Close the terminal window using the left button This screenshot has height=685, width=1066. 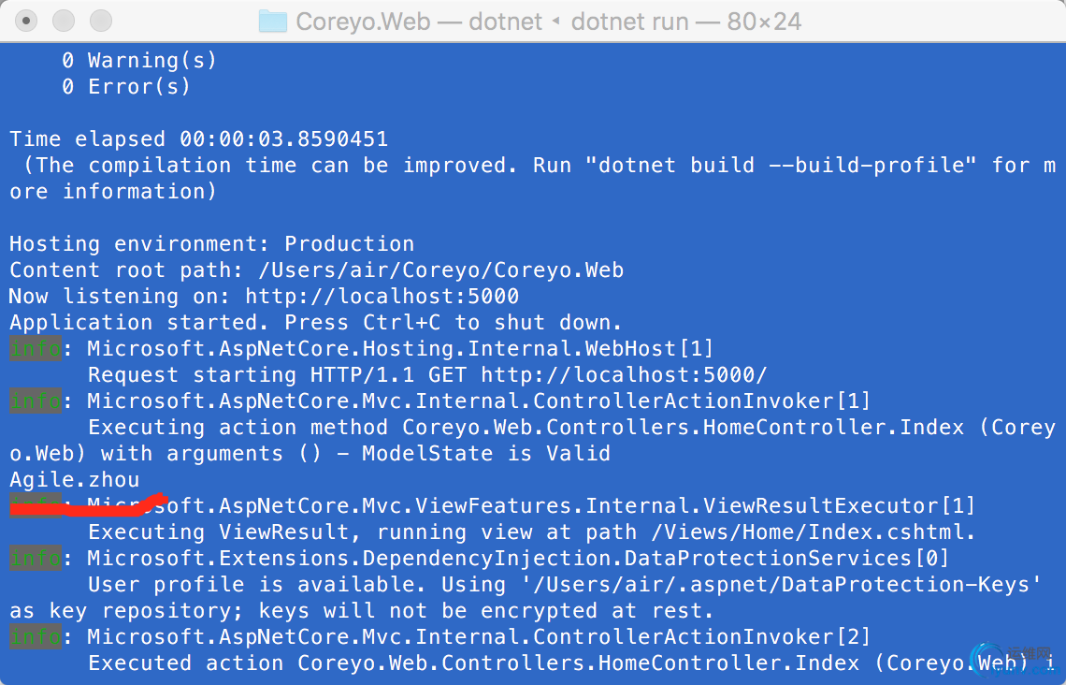(26, 21)
